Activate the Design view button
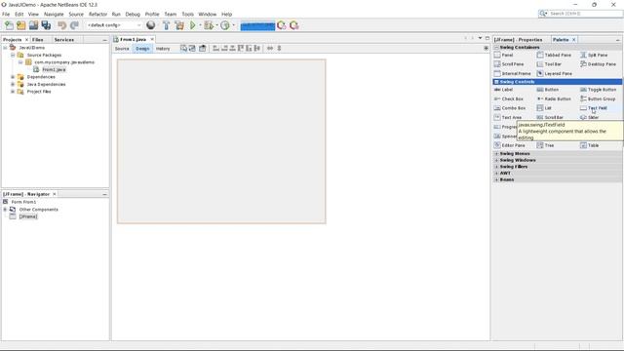This screenshot has width=624, height=351. tap(142, 49)
